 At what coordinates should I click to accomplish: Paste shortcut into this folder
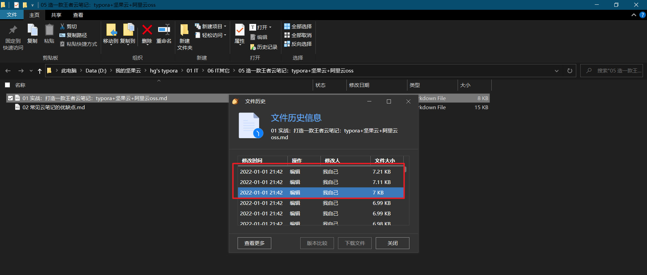[78, 44]
